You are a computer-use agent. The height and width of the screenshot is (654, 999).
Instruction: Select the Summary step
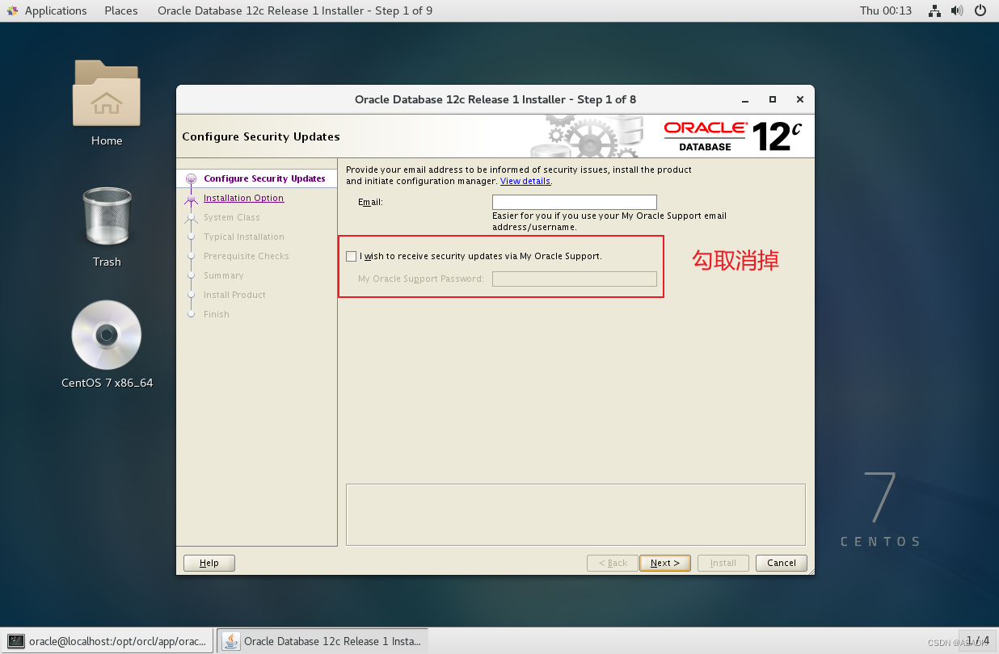[224, 275]
